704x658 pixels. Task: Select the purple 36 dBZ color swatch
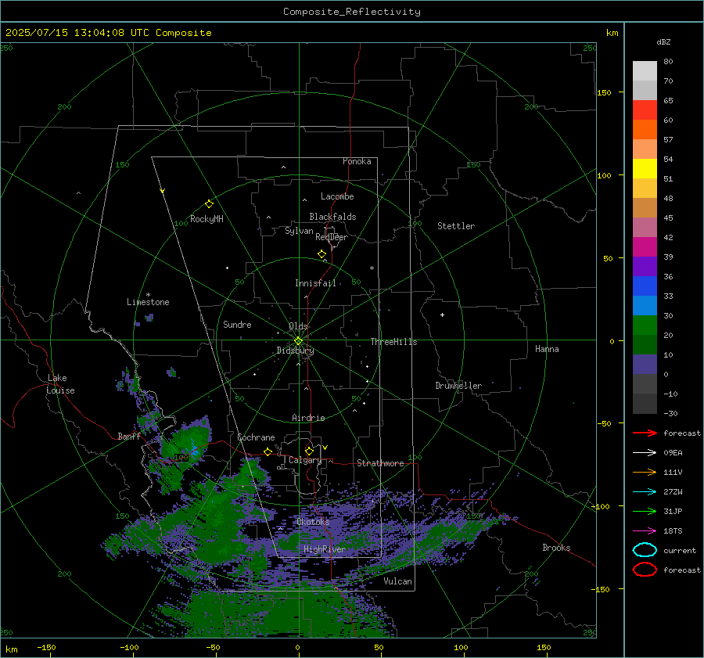(645, 266)
